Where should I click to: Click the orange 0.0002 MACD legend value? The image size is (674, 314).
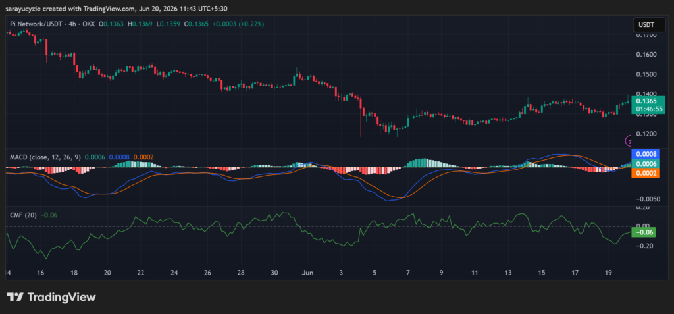pos(143,158)
